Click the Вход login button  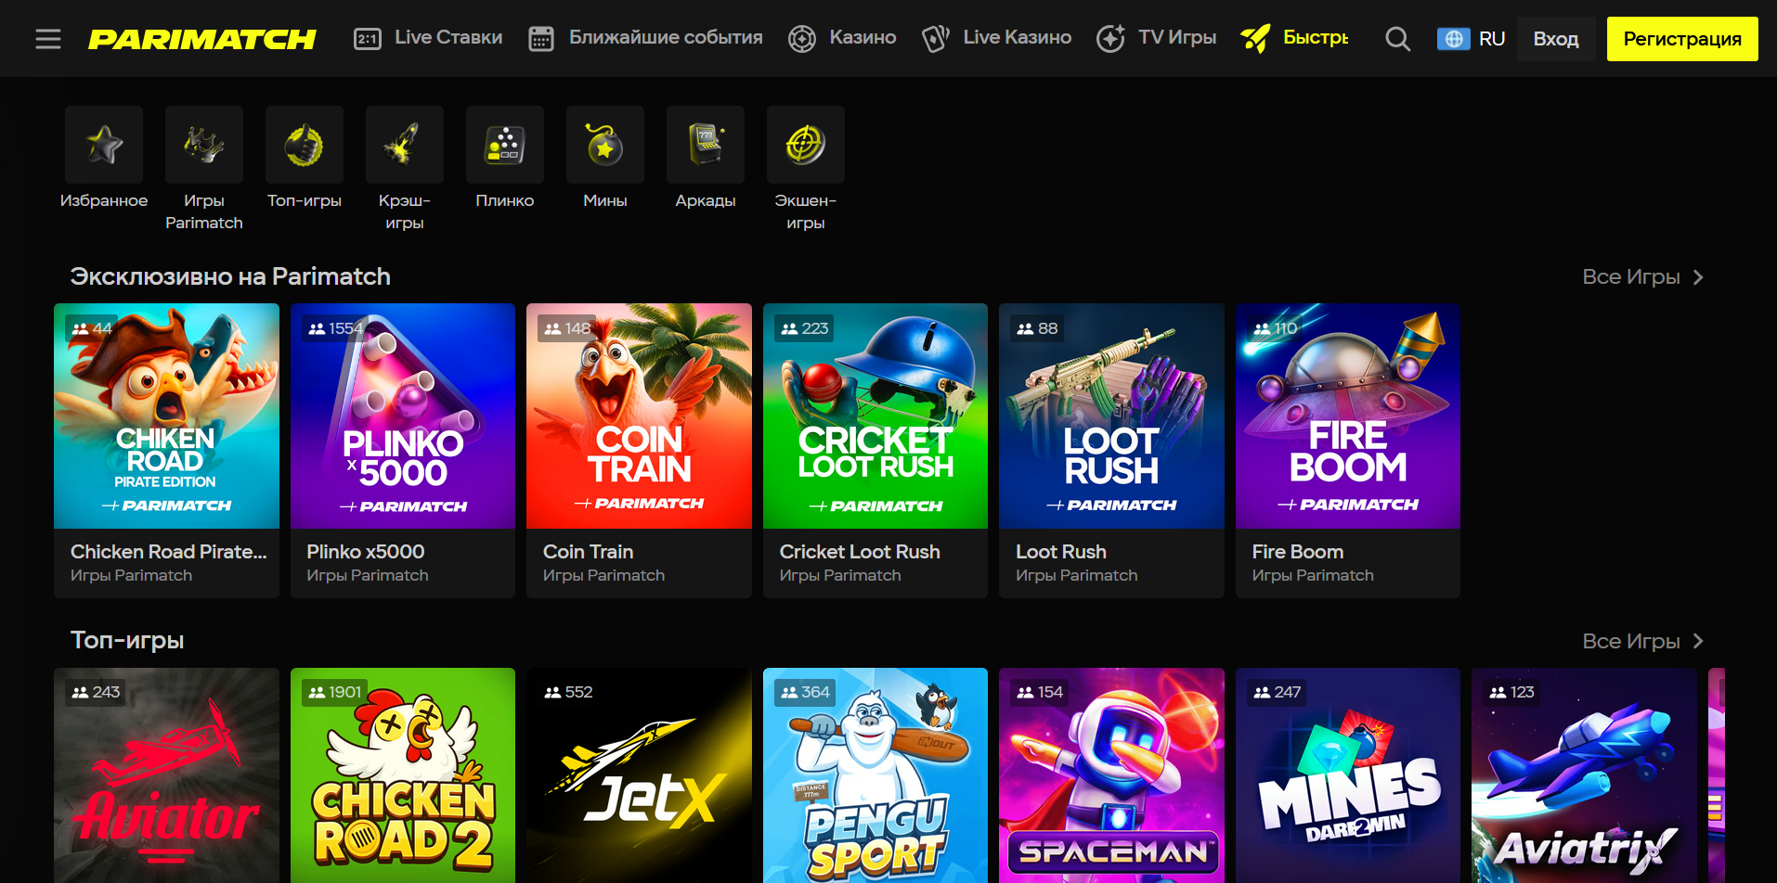[1556, 39]
